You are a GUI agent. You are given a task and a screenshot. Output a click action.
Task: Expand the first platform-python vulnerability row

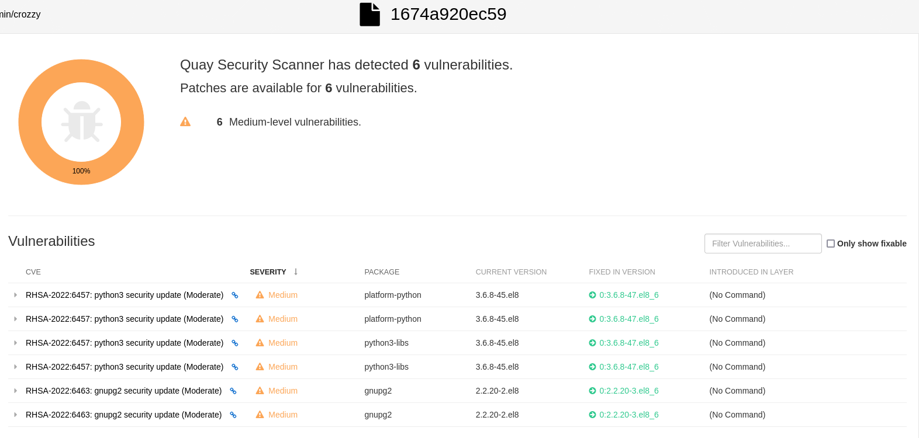coord(16,295)
